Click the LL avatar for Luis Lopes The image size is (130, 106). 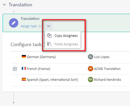click(91, 57)
